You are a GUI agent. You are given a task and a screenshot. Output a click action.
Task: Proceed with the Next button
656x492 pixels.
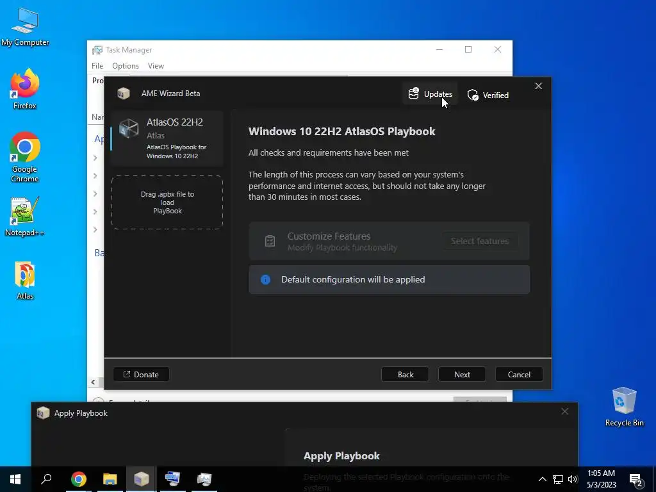[462, 374]
